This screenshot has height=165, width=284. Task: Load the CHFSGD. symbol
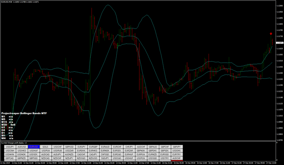tap(105, 154)
